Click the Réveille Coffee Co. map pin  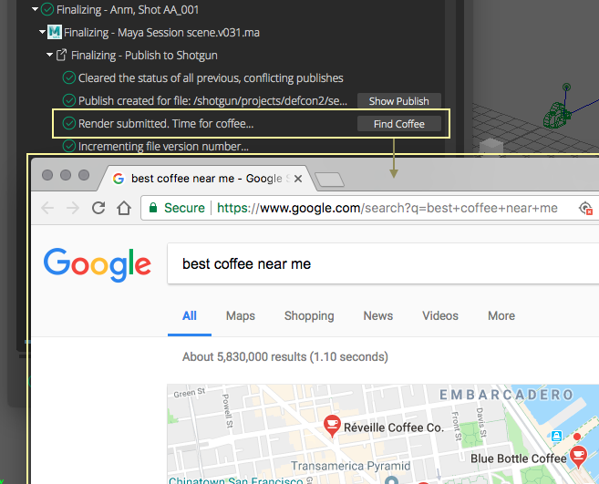[x=332, y=425]
